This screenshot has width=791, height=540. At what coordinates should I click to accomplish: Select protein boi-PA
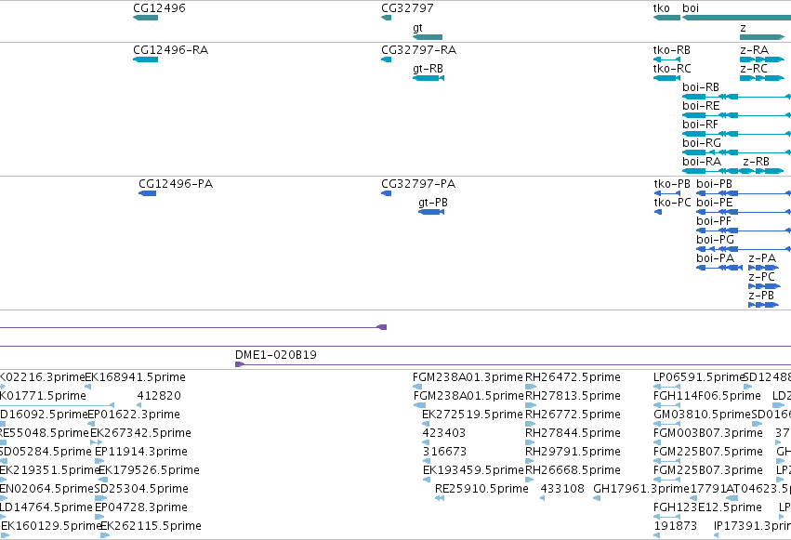tap(719, 269)
